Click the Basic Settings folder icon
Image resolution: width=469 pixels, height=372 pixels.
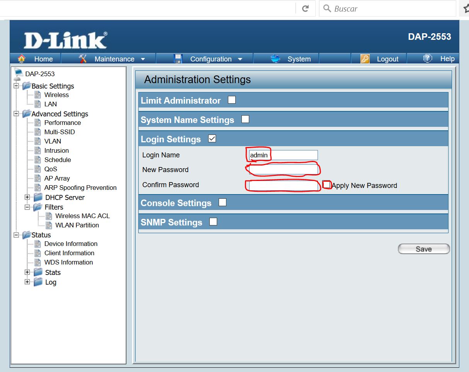(x=26, y=86)
